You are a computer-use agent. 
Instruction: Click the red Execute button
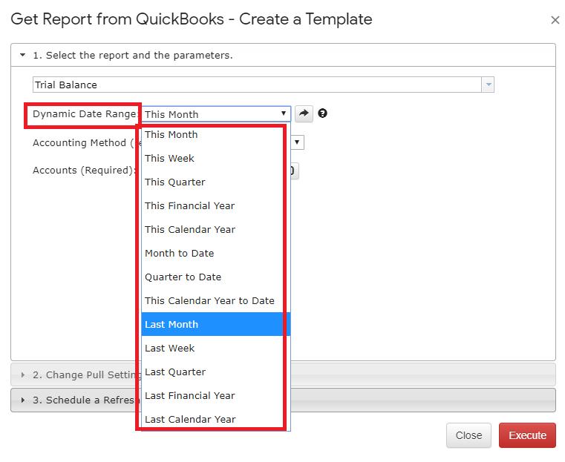pyautogui.click(x=528, y=435)
